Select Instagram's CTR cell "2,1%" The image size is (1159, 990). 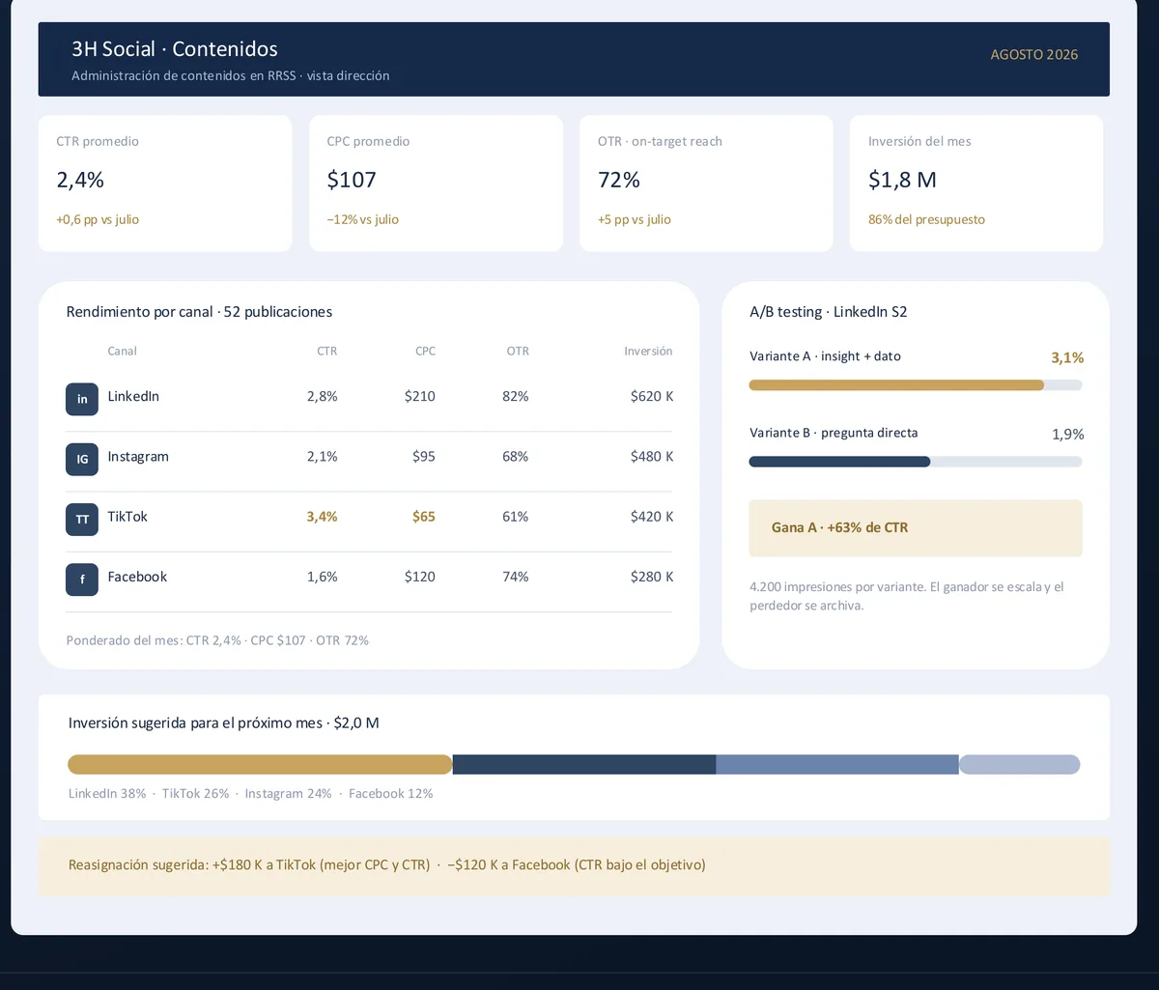323,457
